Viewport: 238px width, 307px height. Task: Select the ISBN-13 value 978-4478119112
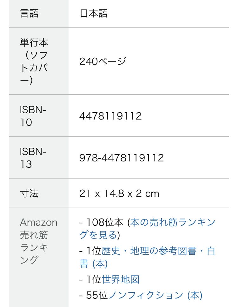coord(122,158)
